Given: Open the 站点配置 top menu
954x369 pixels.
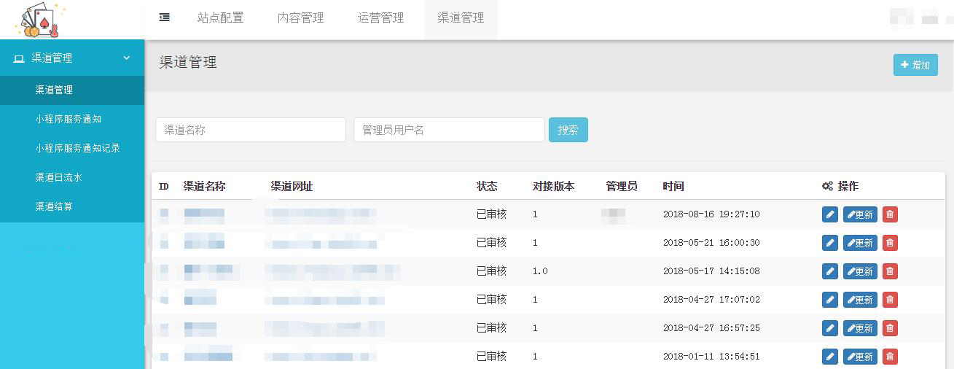Looking at the screenshot, I should pos(220,18).
